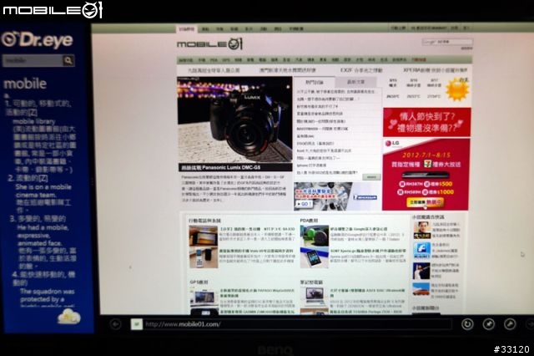Open the GPS應用 section heading
534x356 pixels.
(x=199, y=282)
